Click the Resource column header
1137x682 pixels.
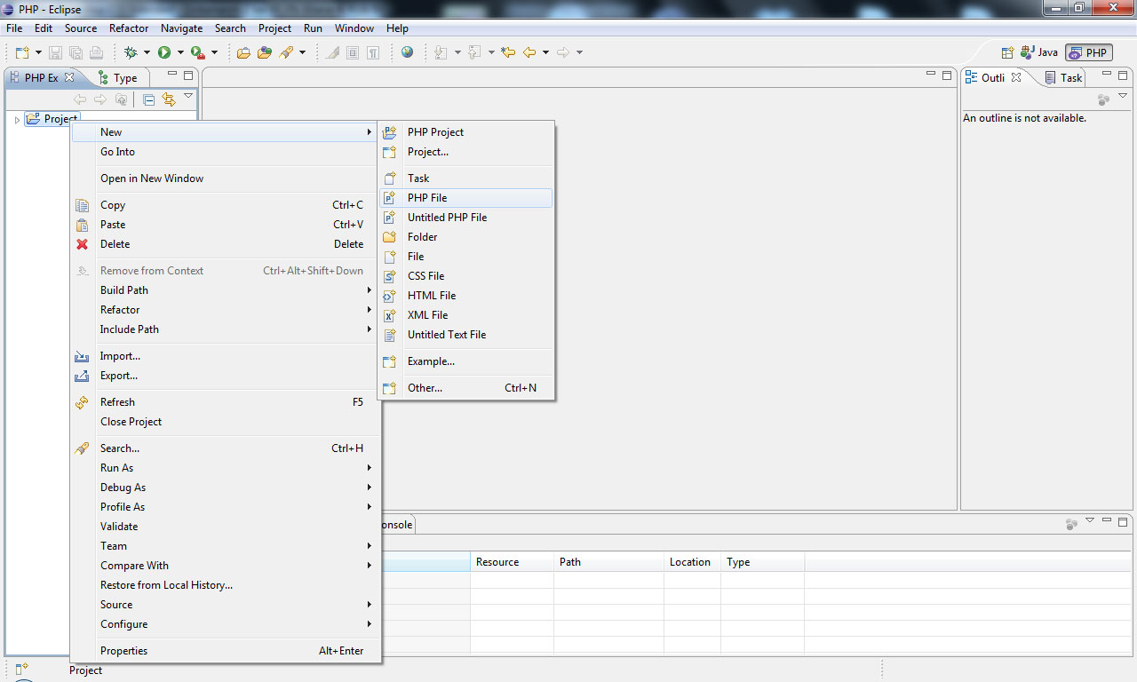pos(512,562)
